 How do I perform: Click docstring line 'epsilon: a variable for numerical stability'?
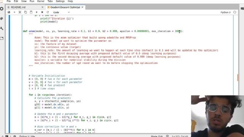[x=80, y=60]
